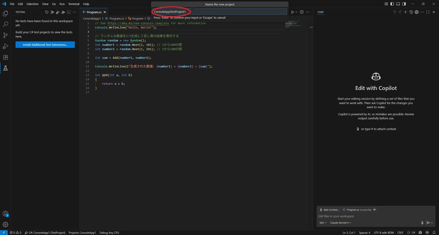Maximize the chat panel
The width and height of the screenshot is (439, 235).
(x=428, y=12)
